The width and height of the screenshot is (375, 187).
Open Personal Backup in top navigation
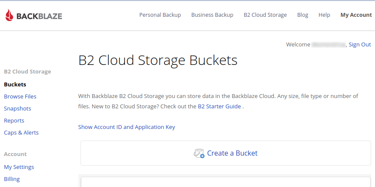coord(160,15)
